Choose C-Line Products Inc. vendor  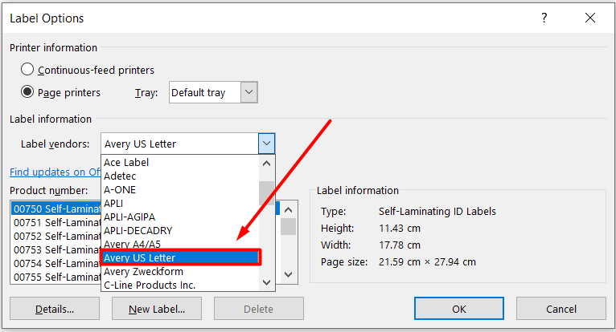[180, 285]
